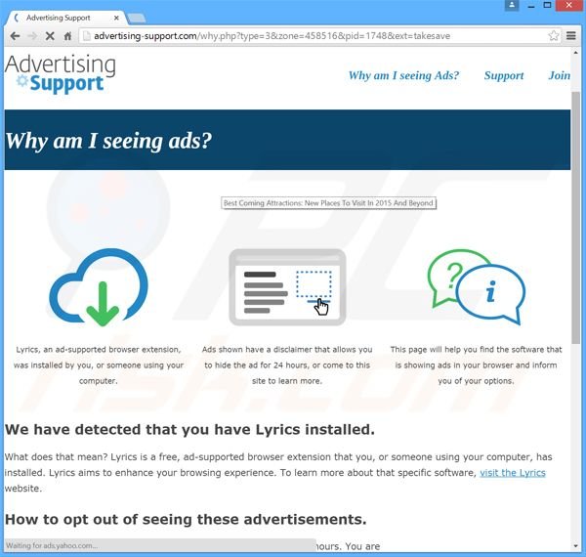586x557 pixels.
Task: Click the question and info speech bubbles
Action: tap(477, 286)
